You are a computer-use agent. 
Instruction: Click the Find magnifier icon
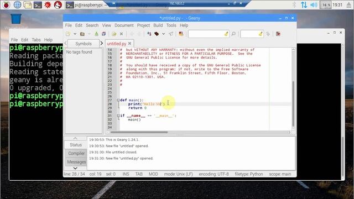tap(233, 34)
